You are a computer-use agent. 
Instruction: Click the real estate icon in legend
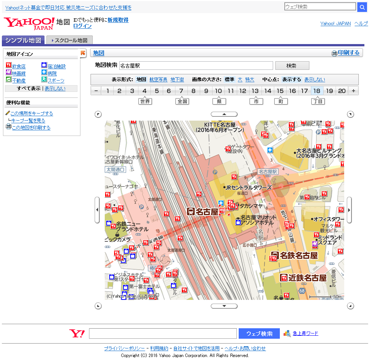[9, 79]
